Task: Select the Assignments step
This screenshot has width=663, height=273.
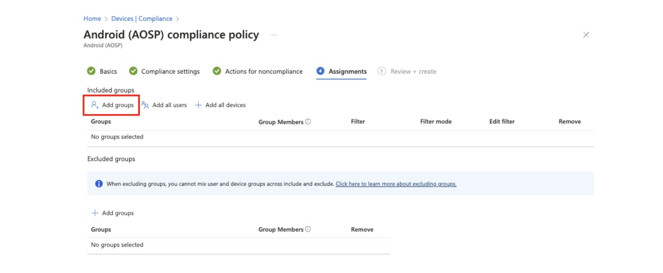Action: 347,72
